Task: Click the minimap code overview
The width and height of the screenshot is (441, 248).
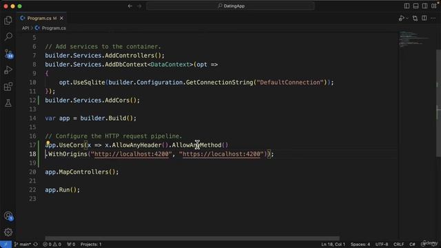Action: (413, 39)
